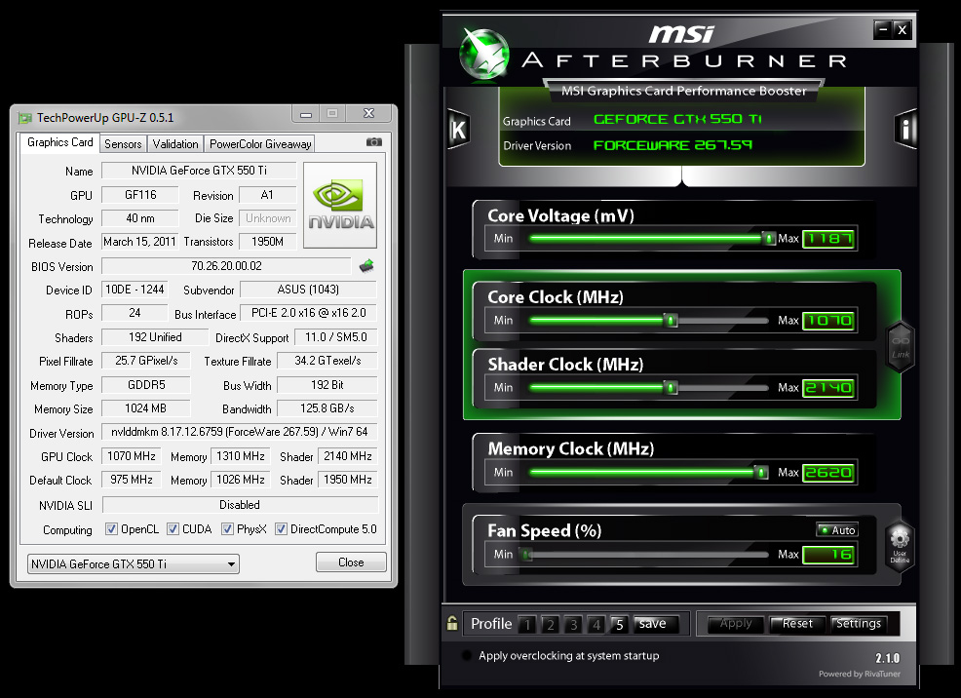961x698 pixels.
Task: Click the GPU Clock 1070 MHz value
Action: click(x=132, y=456)
